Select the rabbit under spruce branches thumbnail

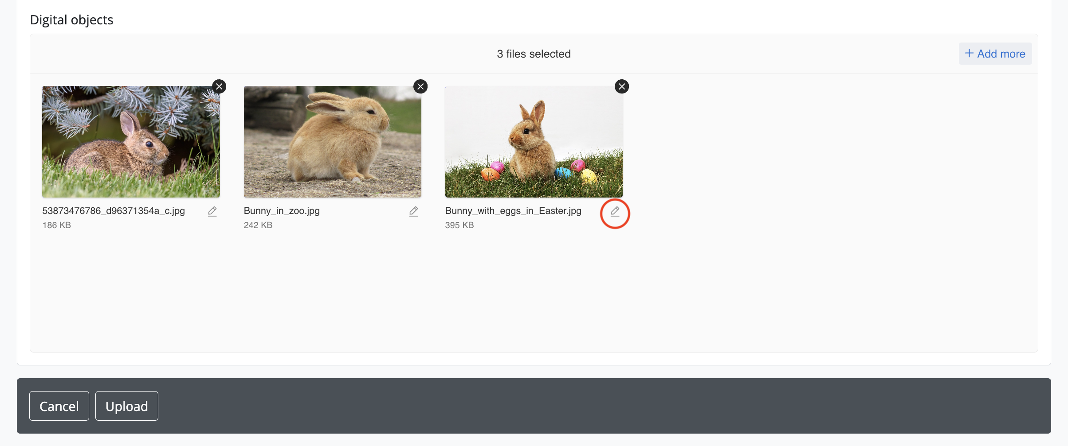(131, 142)
